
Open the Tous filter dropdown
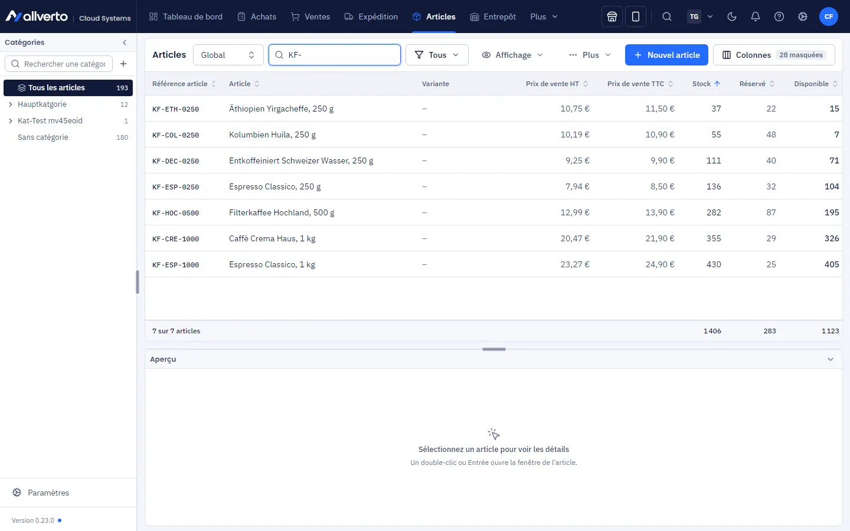click(437, 55)
